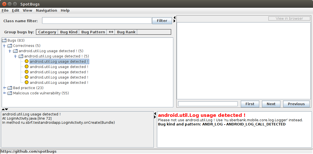Close the SpotBugs window
The width and height of the screenshot is (313, 154).
click(x=4, y=4)
